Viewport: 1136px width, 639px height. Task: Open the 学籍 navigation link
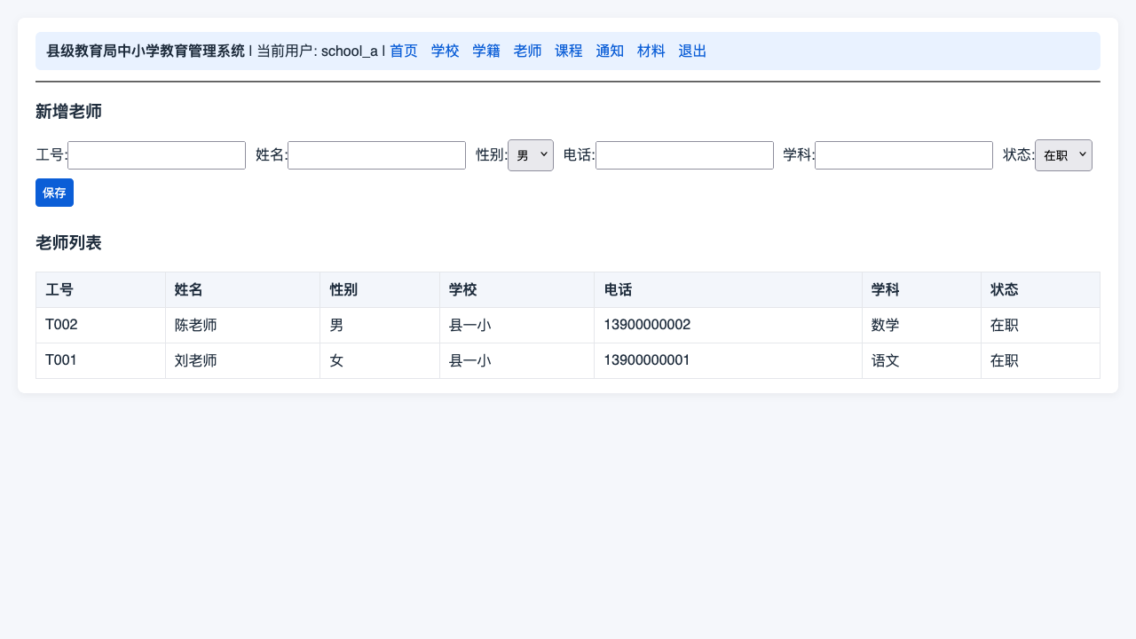[486, 51]
